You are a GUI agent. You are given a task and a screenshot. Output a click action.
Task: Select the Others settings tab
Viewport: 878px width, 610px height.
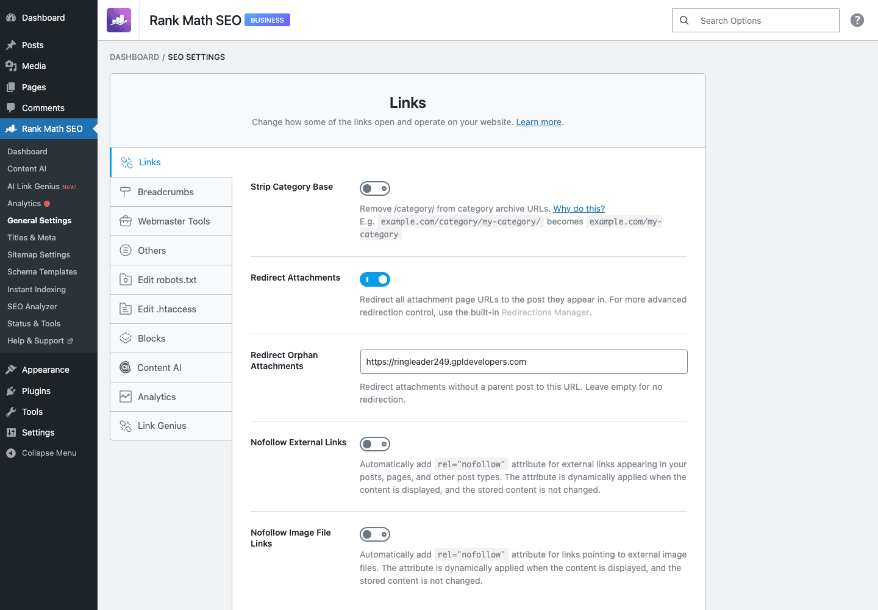[171, 250]
